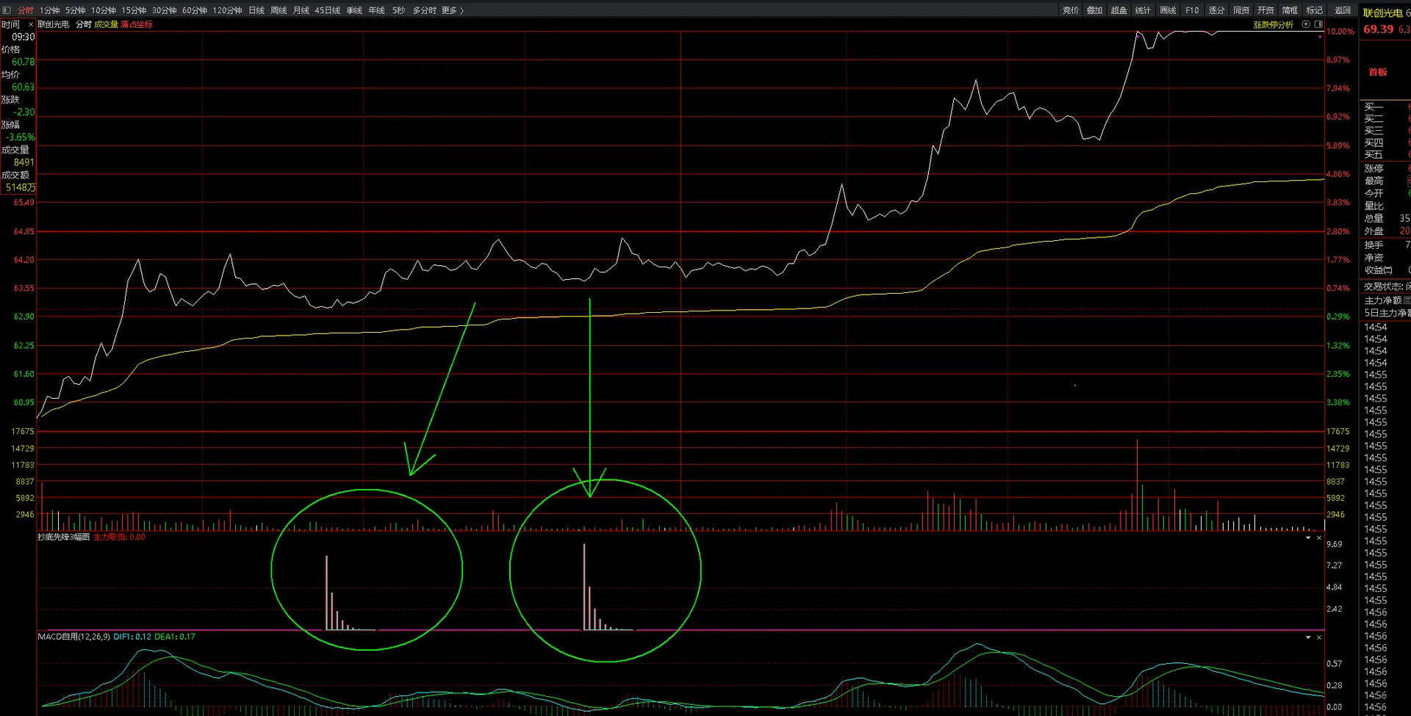Activate the 画线 drawing tool
This screenshot has width=1411, height=716.
(1168, 10)
